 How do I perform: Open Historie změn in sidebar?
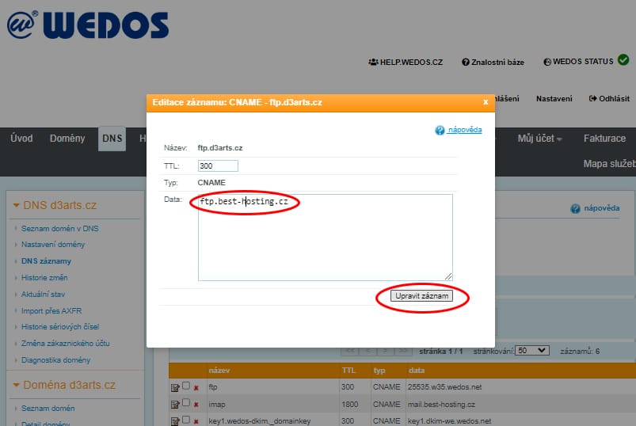click(44, 278)
